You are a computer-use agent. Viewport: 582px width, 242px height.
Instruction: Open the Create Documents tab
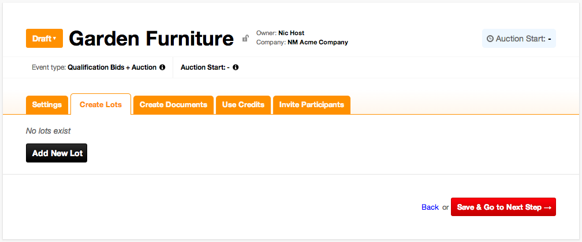pos(173,105)
